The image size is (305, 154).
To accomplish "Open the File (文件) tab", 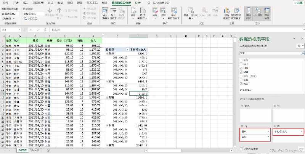I will click(x=5, y=3).
